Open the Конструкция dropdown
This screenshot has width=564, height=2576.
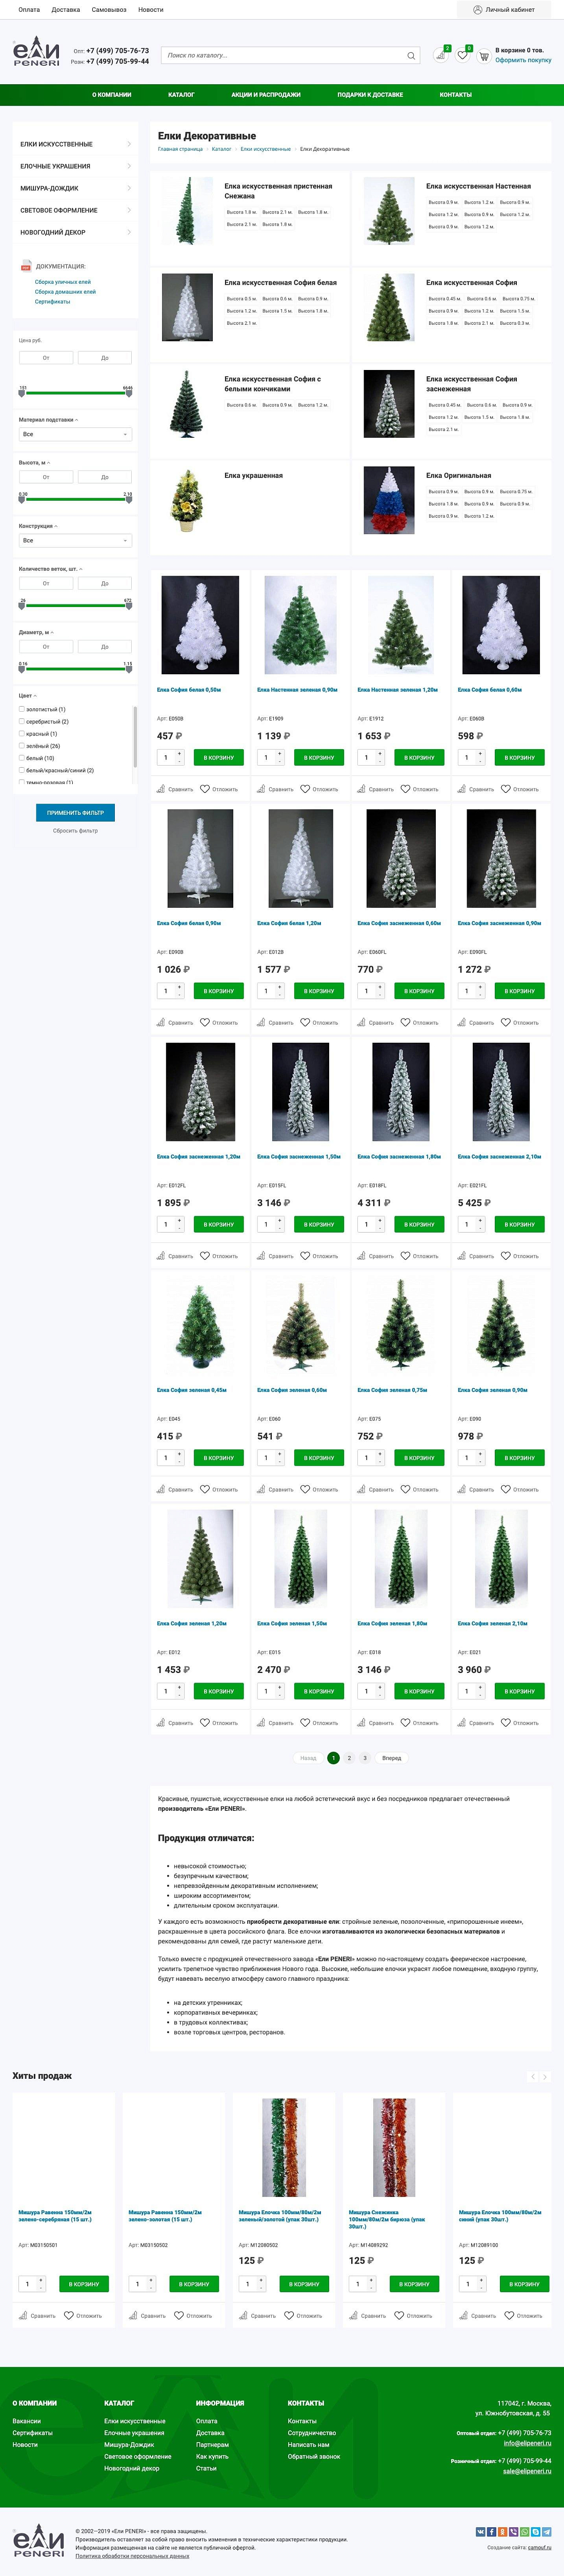pyautogui.click(x=75, y=540)
